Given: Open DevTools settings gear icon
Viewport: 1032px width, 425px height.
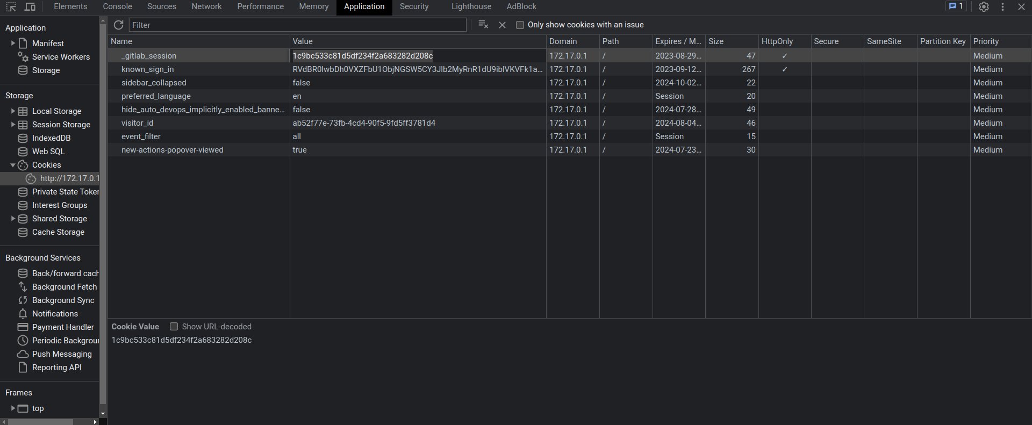Looking at the screenshot, I should point(984,7).
